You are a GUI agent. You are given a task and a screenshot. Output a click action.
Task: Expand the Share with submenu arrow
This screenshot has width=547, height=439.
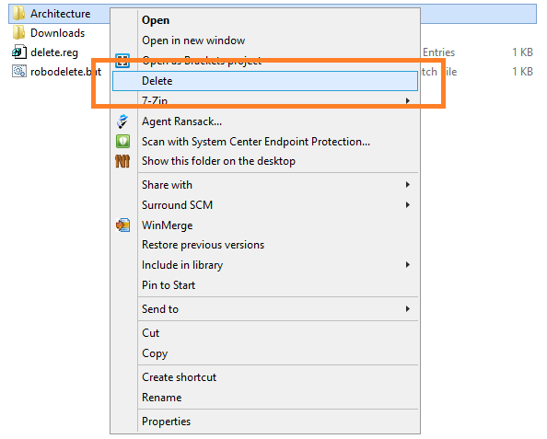(x=407, y=184)
